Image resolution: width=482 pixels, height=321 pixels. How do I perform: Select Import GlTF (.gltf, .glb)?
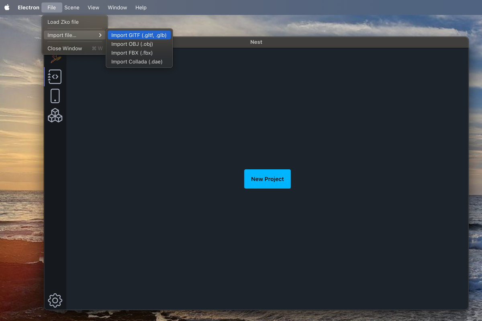[x=139, y=35]
